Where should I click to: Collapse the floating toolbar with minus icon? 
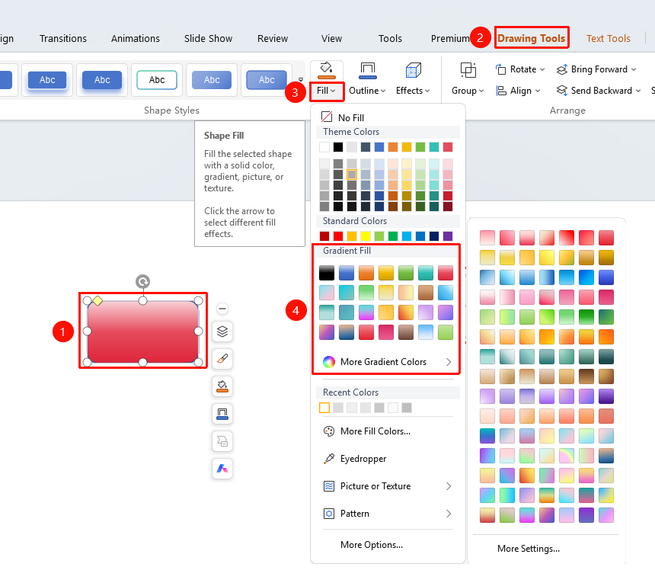[x=222, y=309]
